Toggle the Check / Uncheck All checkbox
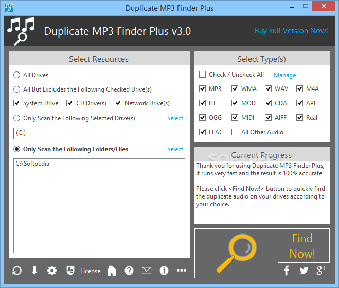Screen dimensions: 339x288 click(x=202, y=75)
